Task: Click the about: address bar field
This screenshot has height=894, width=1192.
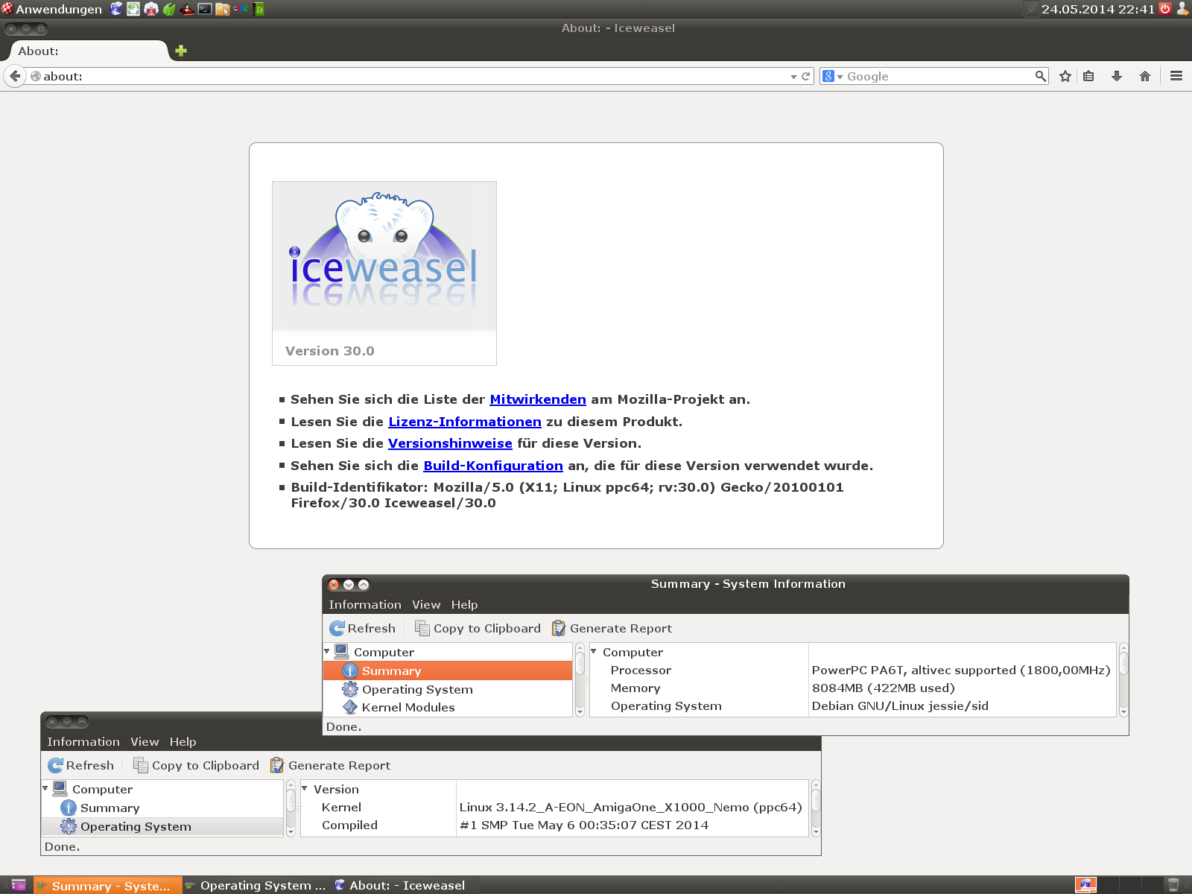Action: tap(410, 76)
